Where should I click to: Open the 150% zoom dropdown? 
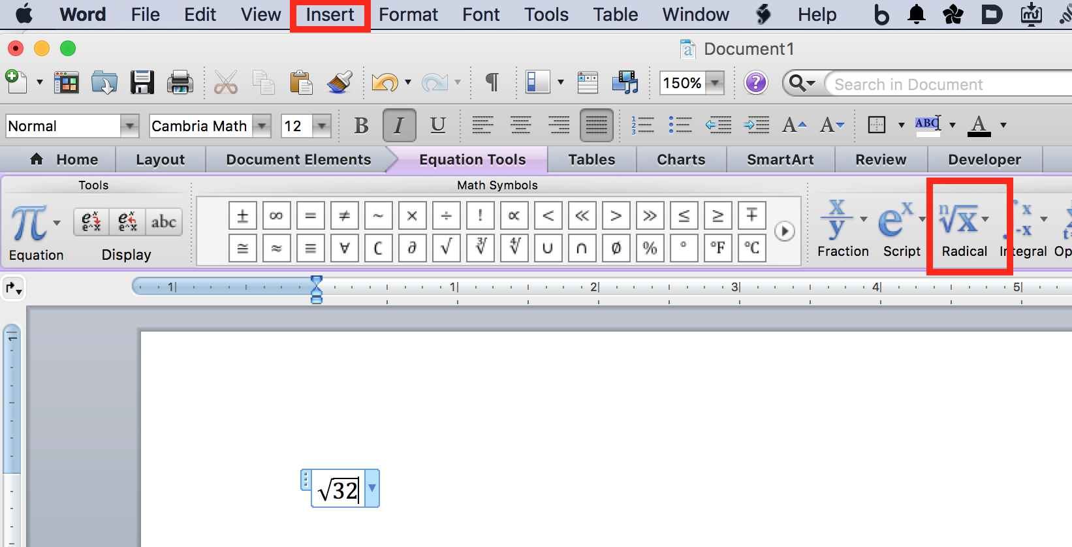click(x=716, y=83)
